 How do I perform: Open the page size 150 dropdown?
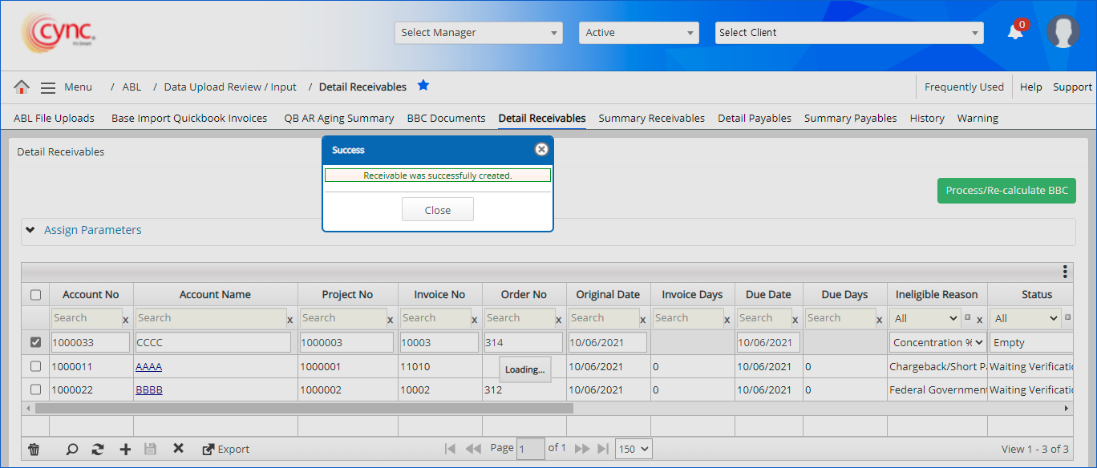point(633,449)
